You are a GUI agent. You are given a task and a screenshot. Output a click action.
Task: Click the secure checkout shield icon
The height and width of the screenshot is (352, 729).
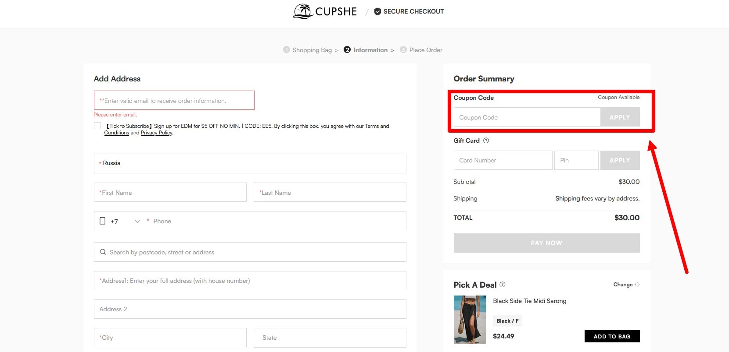click(x=377, y=11)
